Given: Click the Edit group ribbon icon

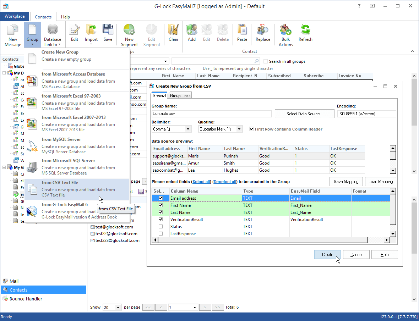Looking at the screenshot, I should coord(74,33).
